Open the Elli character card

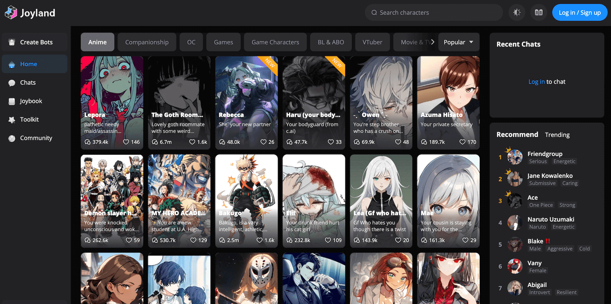click(x=314, y=201)
